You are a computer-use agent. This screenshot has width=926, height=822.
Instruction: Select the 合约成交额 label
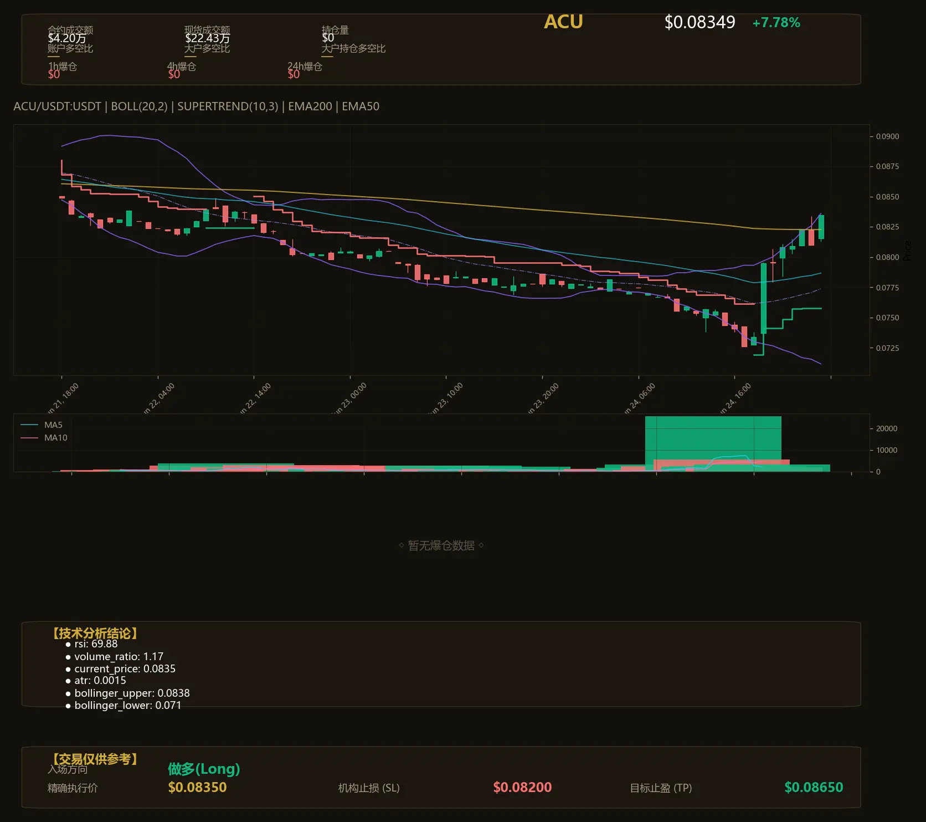coord(70,30)
